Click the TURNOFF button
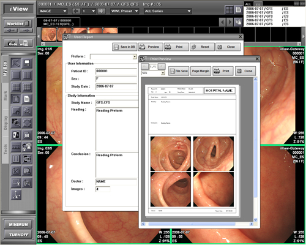 [18, 235]
